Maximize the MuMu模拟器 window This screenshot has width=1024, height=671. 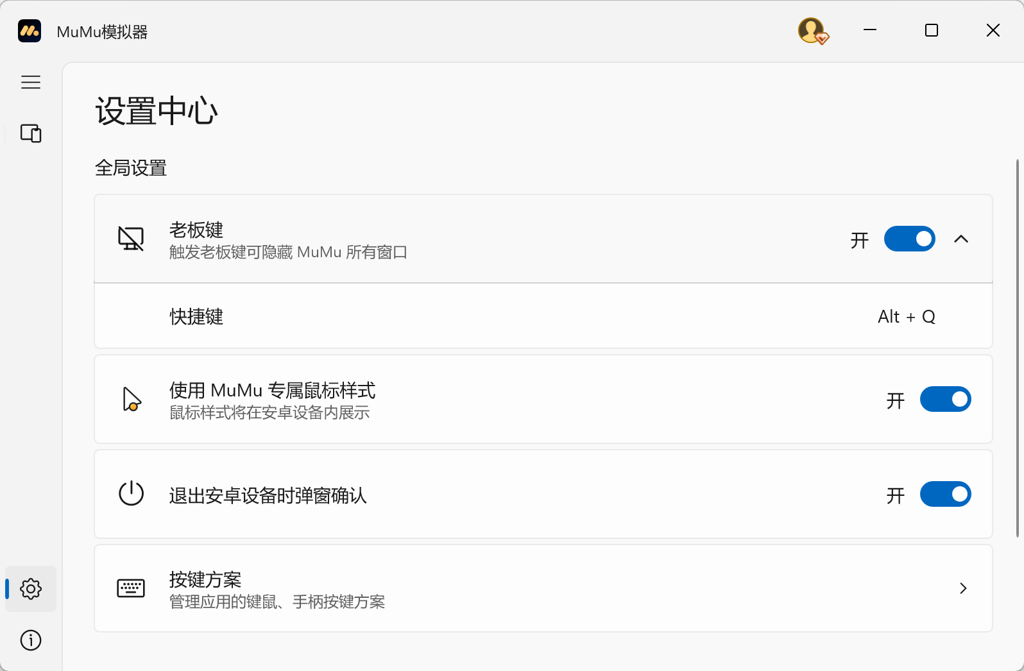(x=932, y=31)
